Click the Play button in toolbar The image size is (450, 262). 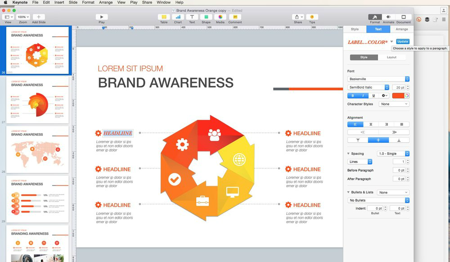[x=102, y=17]
